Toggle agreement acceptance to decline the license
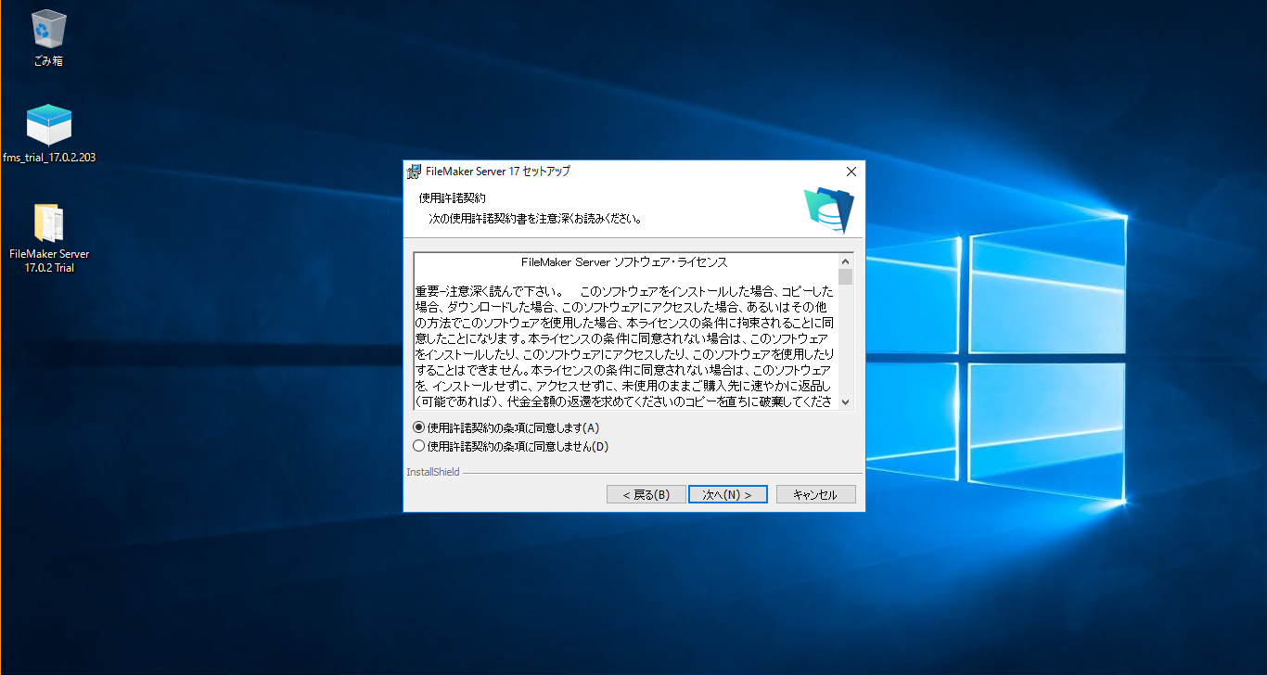Image resolution: width=1267 pixels, height=675 pixels. click(420, 445)
